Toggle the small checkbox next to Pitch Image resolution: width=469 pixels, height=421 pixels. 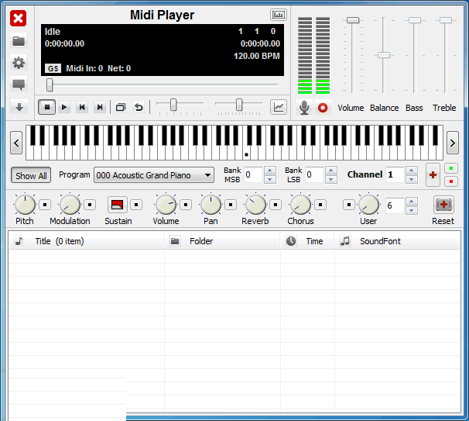(x=45, y=205)
